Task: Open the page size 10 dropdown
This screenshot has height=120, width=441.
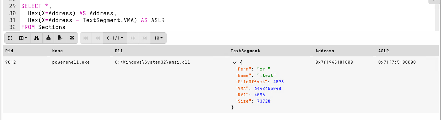Action: [158, 38]
